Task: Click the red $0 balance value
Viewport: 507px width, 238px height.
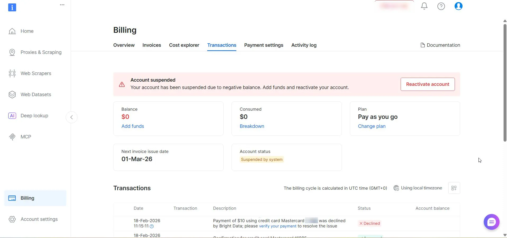Action: coord(125,117)
